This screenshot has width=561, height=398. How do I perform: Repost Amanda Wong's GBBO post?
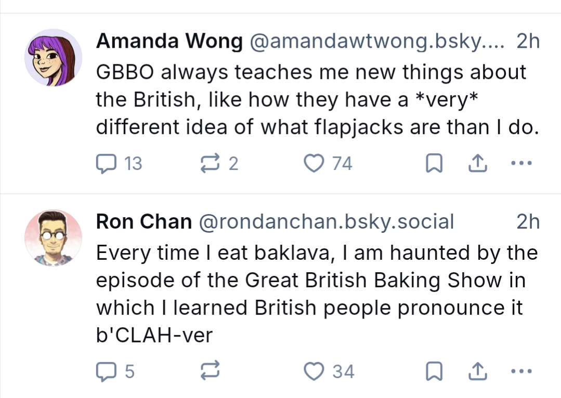pos(210,164)
